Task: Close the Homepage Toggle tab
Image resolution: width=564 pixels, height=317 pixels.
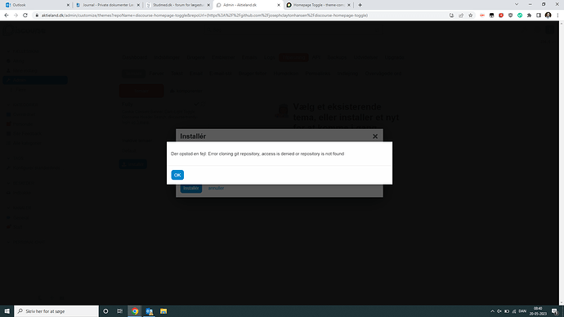Action: click(348, 5)
